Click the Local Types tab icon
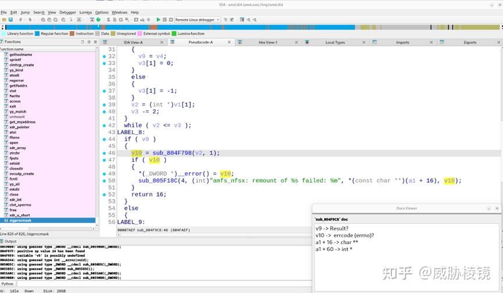503x293 pixels. (x=307, y=42)
